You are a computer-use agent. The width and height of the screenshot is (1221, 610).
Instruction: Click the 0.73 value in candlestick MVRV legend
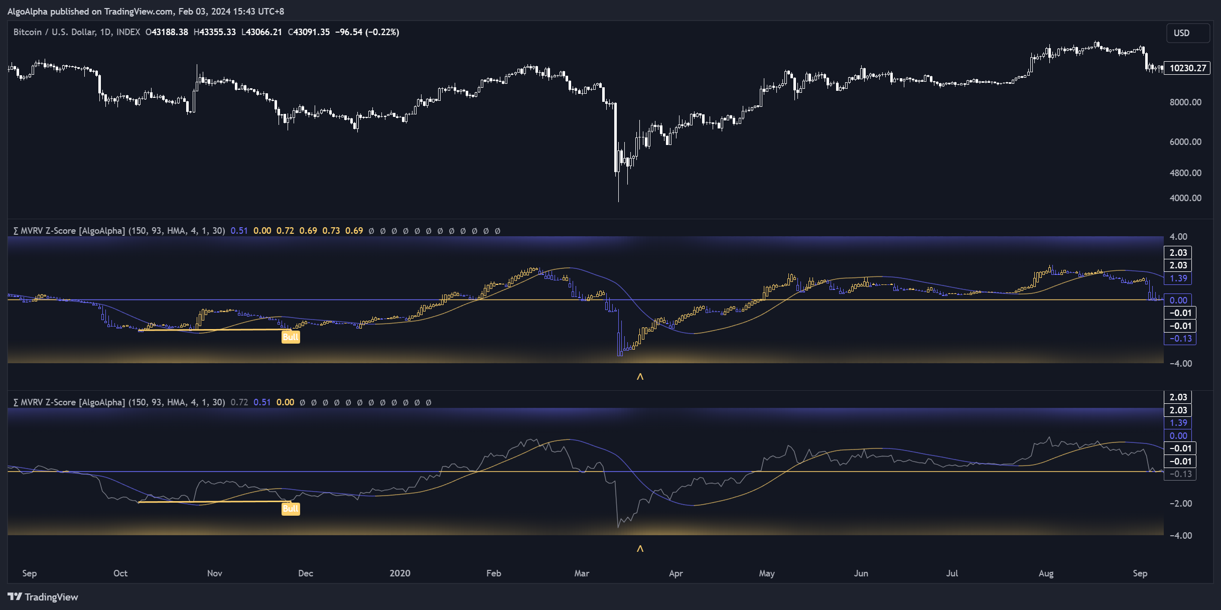331,231
